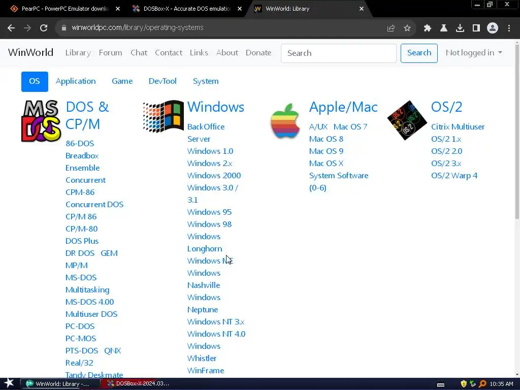This screenshot has height=390, width=520.
Task: Click the star start button on taskbar
Action: 9,383
